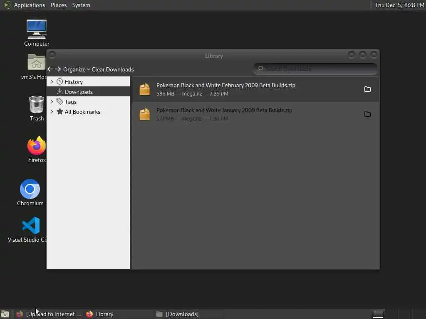Open the System menu
This screenshot has height=319, width=426.
pyautogui.click(x=81, y=5)
